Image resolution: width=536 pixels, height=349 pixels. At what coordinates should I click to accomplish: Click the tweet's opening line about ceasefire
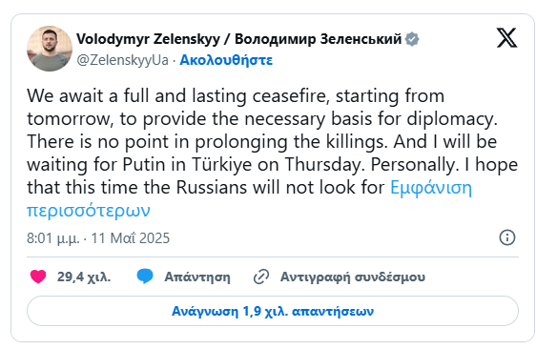click(x=236, y=95)
